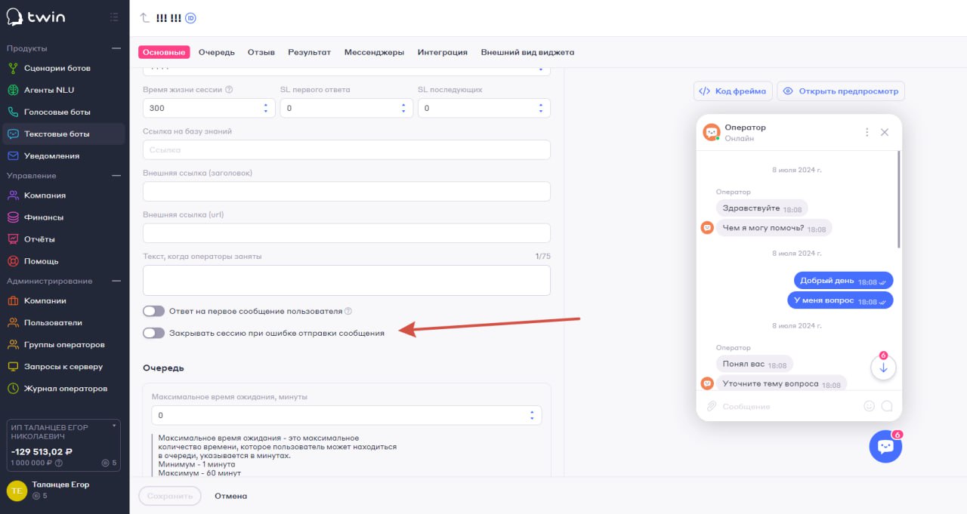The image size is (967, 514).
Task: Click the Отчёты chart icon
Action: point(13,239)
